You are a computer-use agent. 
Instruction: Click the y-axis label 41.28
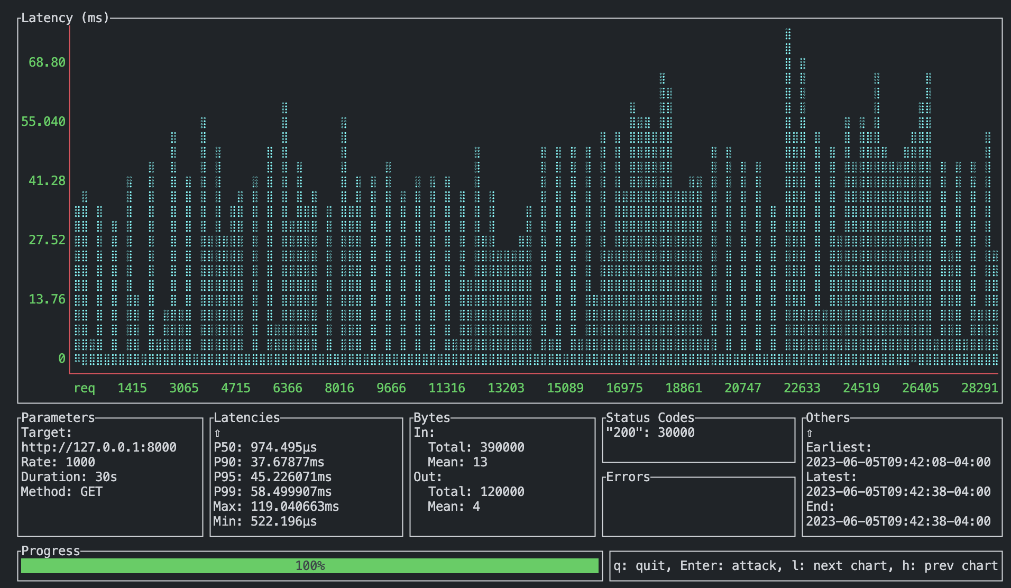point(47,181)
